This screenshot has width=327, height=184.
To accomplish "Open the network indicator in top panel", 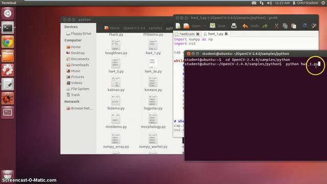I will pos(262,3).
